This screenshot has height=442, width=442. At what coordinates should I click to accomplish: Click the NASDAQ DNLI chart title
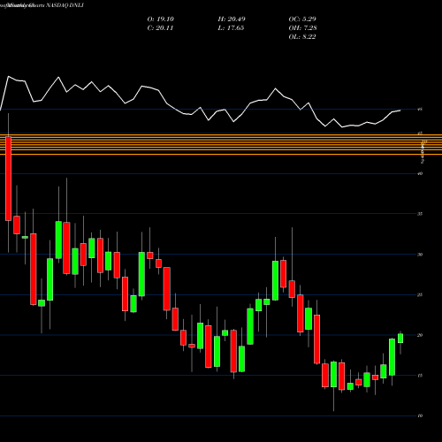click(x=65, y=5)
